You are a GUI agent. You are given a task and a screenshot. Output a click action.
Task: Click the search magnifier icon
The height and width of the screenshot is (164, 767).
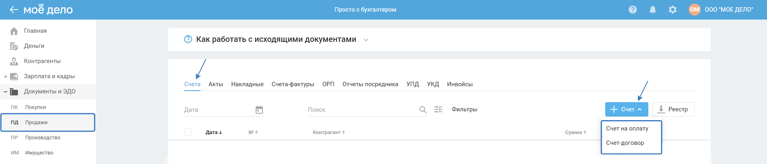[423, 110]
